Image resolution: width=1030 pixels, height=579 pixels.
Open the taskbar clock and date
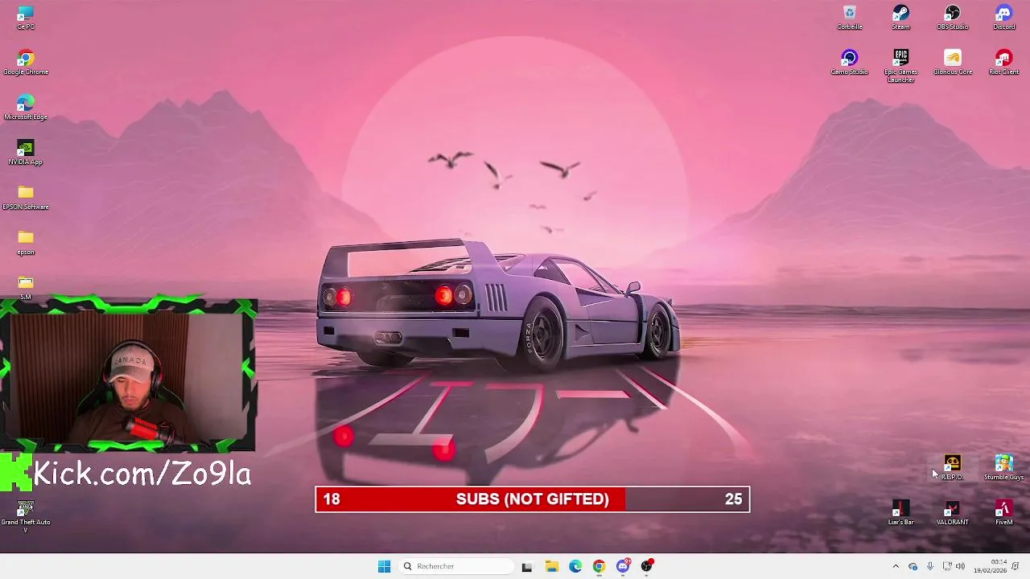click(x=990, y=566)
